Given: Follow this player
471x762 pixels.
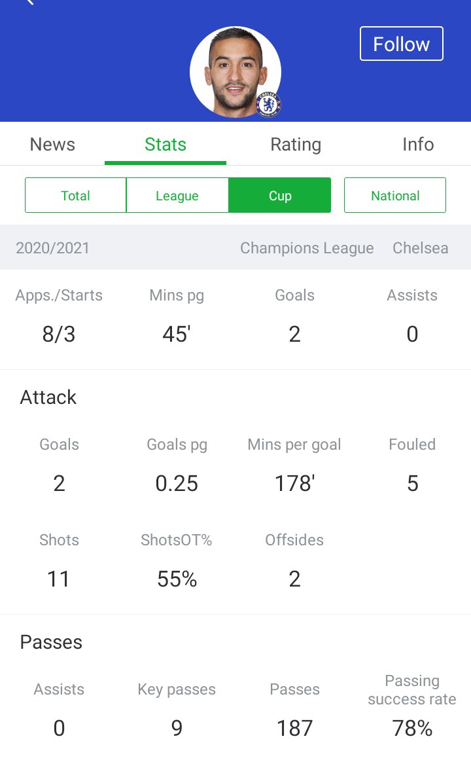Looking at the screenshot, I should [402, 44].
